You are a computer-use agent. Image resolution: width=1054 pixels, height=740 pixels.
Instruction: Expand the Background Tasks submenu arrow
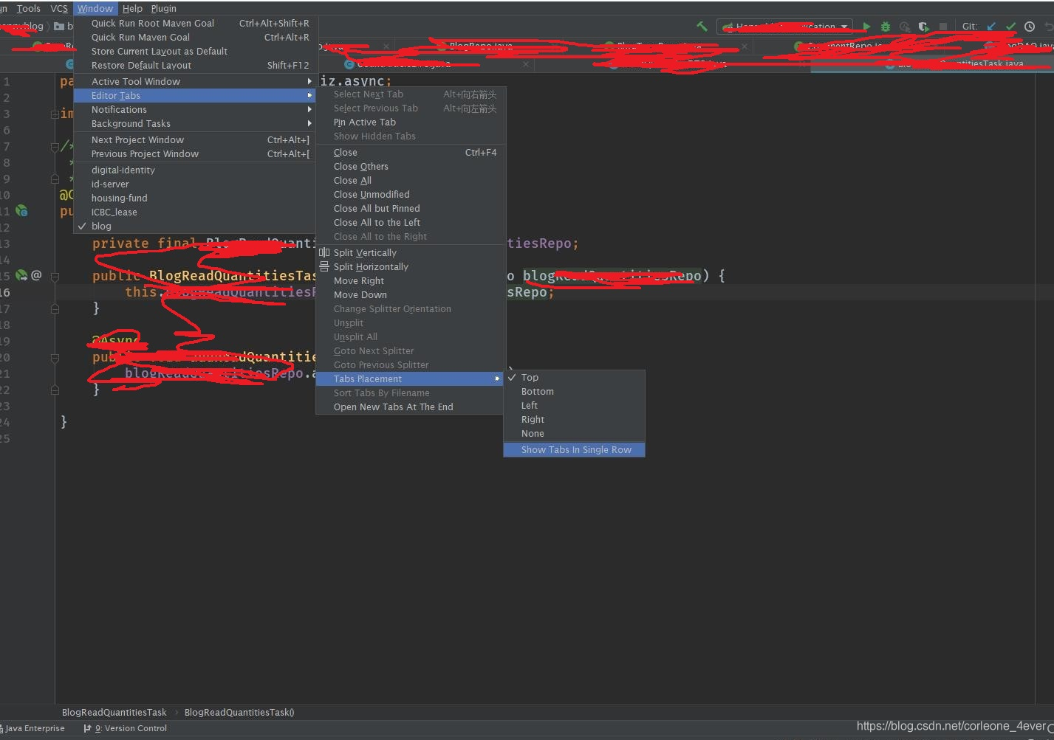click(309, 123)
